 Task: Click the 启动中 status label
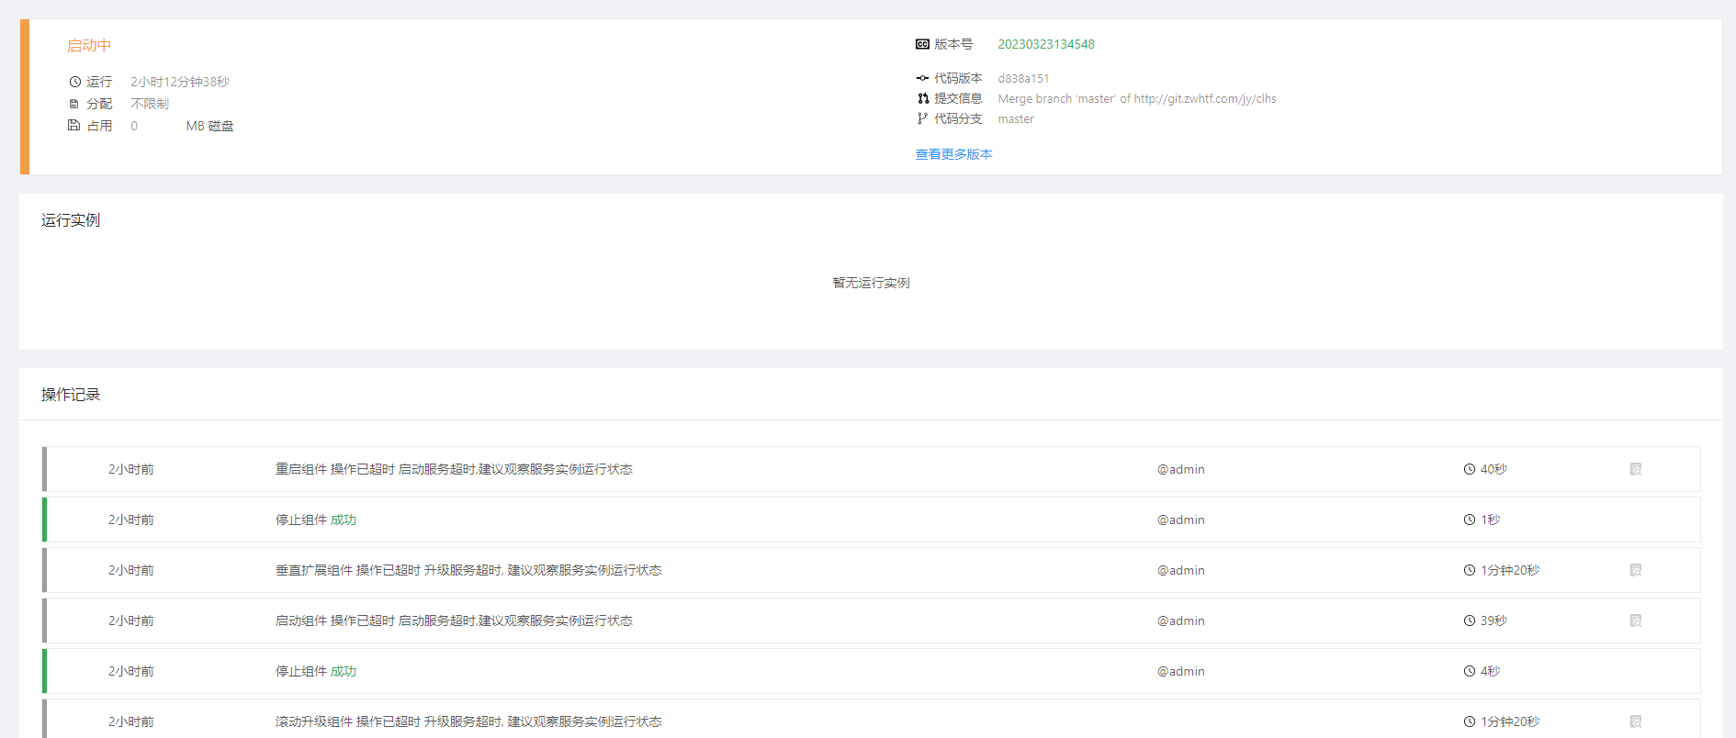89,46
